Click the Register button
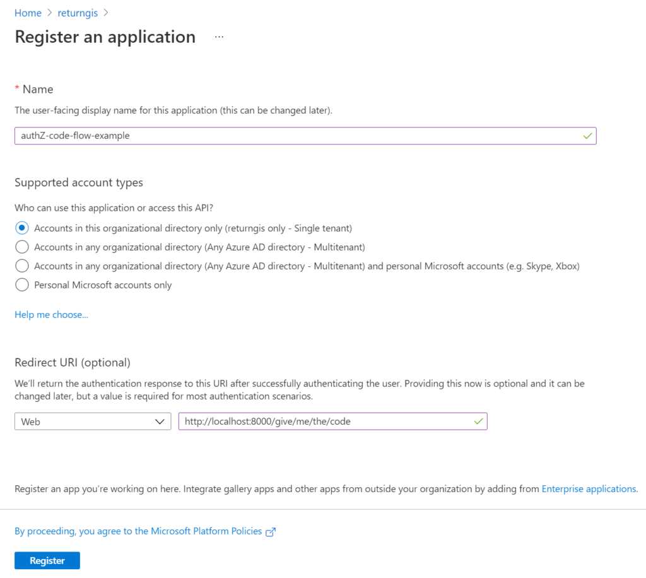The image size is (646, 578). (x=47, y=560)
